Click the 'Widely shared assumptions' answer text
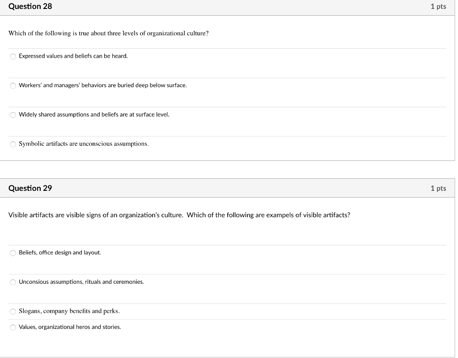The width and height of the screenshot is (458, 358). [94, 114]
